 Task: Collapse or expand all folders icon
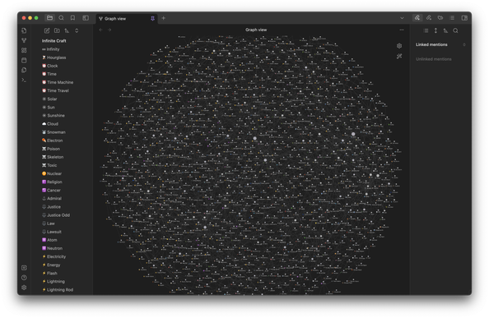point(77,30)
